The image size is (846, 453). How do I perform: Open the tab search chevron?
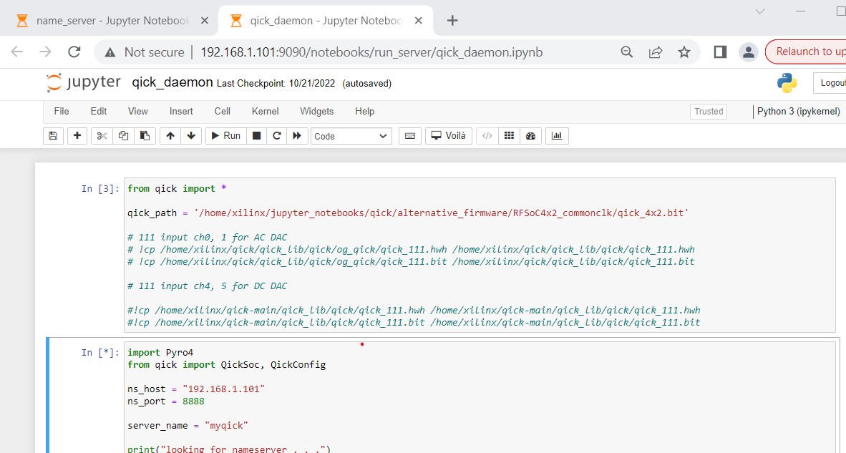[760, 11]
